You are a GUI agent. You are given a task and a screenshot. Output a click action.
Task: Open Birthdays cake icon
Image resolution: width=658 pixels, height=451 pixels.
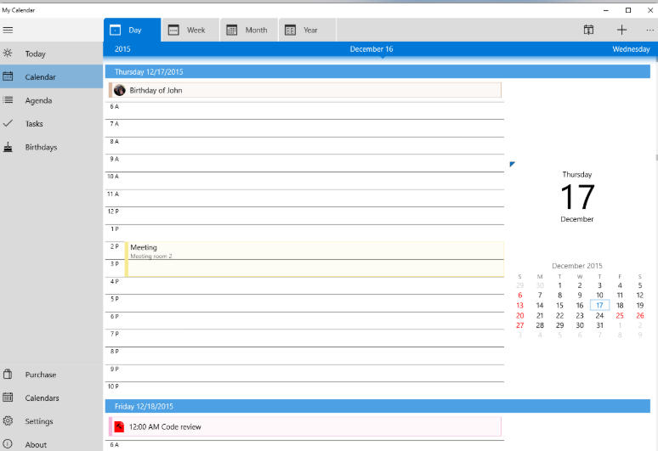(x=9, y=147)
